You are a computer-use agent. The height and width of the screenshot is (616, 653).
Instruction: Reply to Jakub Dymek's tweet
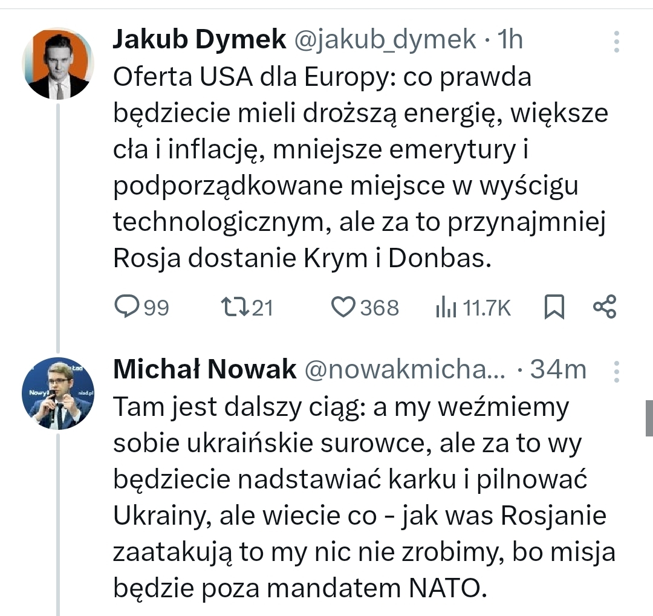tap(127, 308)
